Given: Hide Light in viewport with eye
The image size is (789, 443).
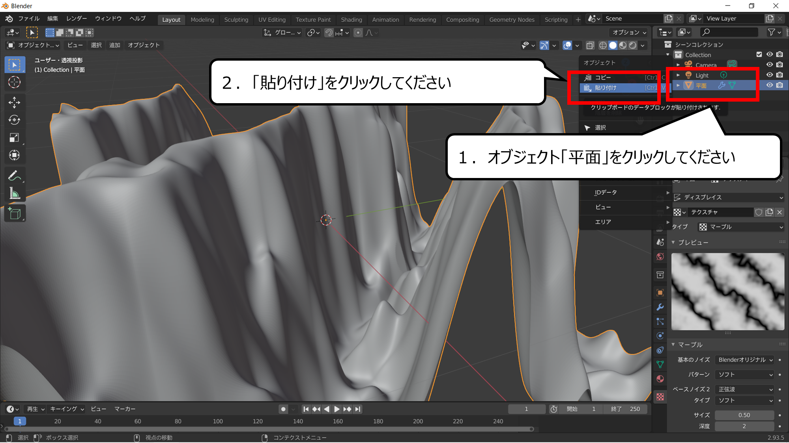Looking at the screenshot, I should (770, 75).
